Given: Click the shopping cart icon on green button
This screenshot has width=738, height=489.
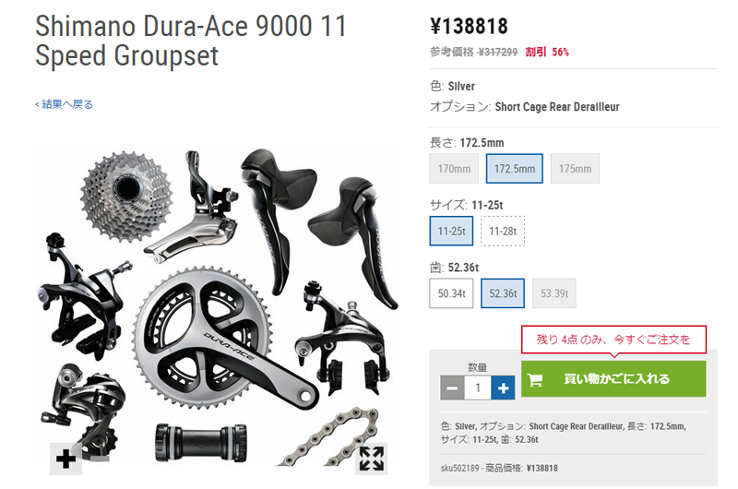Looking at the screenshot, I should click(x=535, y=379).
